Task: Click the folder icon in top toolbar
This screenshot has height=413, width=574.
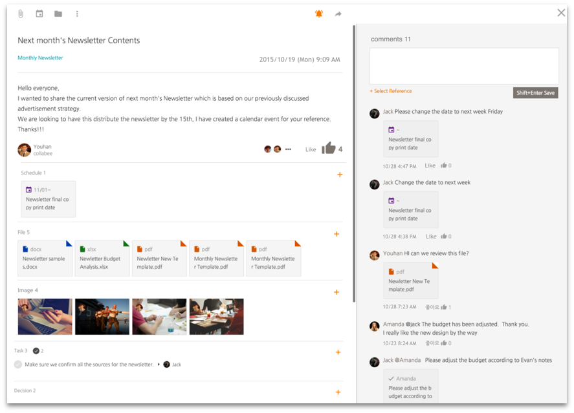Action: tap(58, 14)
